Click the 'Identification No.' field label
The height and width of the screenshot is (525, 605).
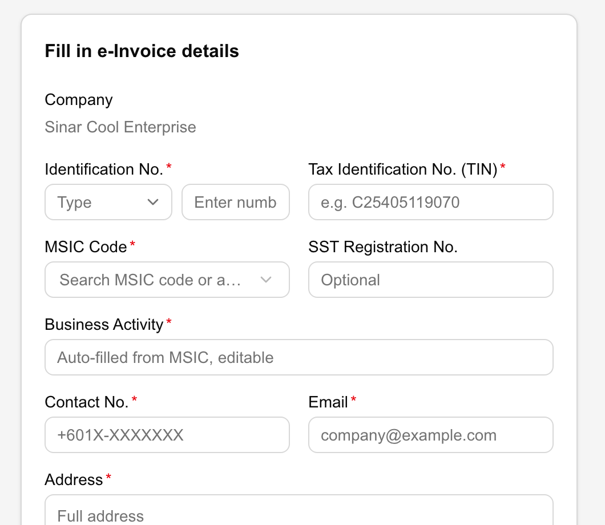[104, 169]
